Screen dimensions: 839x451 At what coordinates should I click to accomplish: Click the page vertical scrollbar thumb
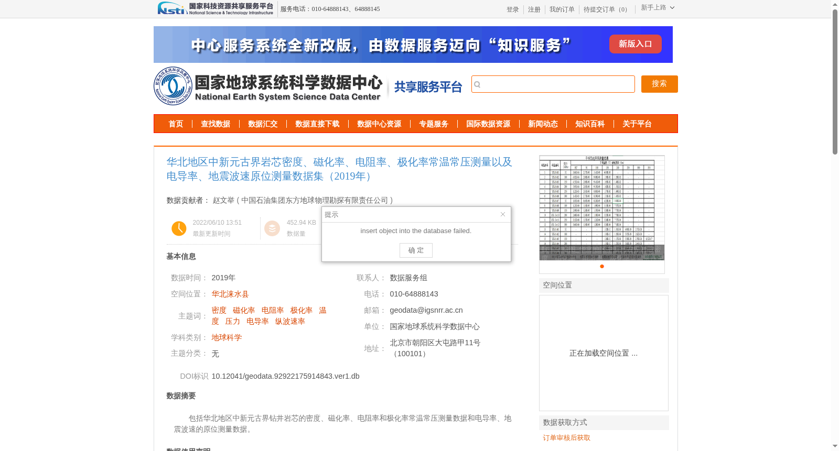click(x=835, y=82)
